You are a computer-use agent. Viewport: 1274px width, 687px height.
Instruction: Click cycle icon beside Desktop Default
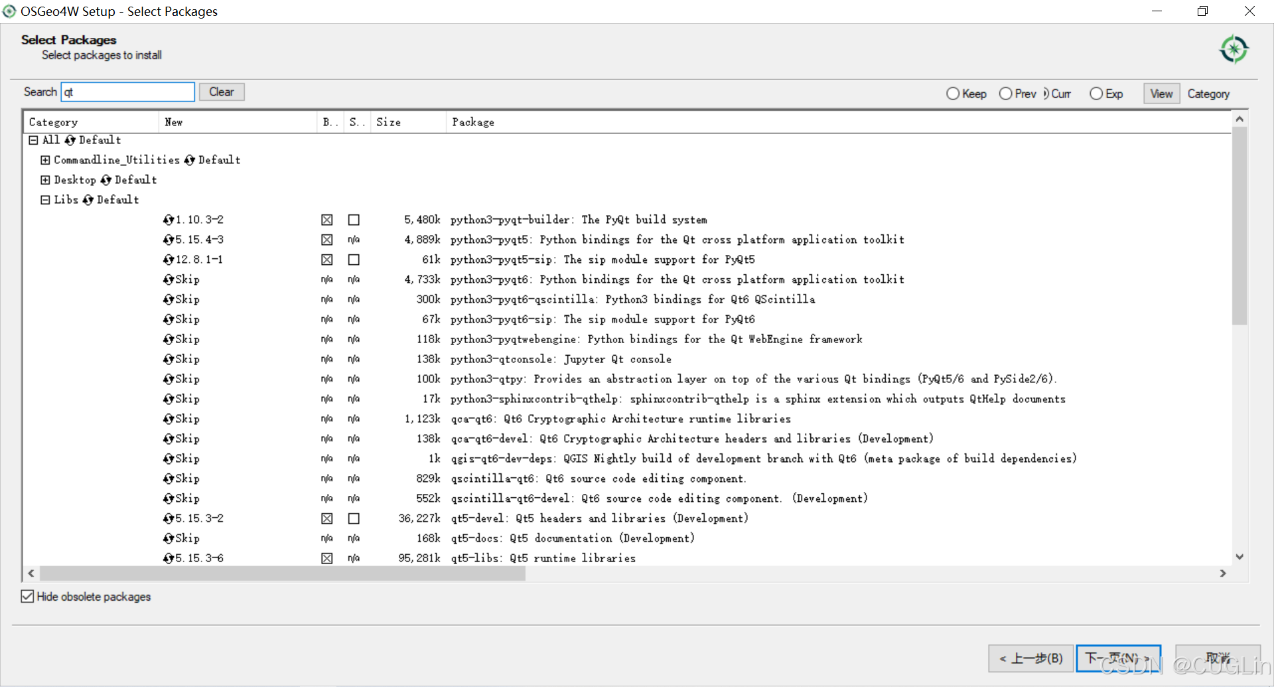(106, 180)
